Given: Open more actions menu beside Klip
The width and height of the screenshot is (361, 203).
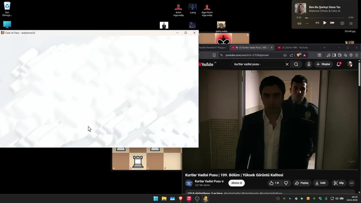Looking at the screenshot, I should 351,183.
